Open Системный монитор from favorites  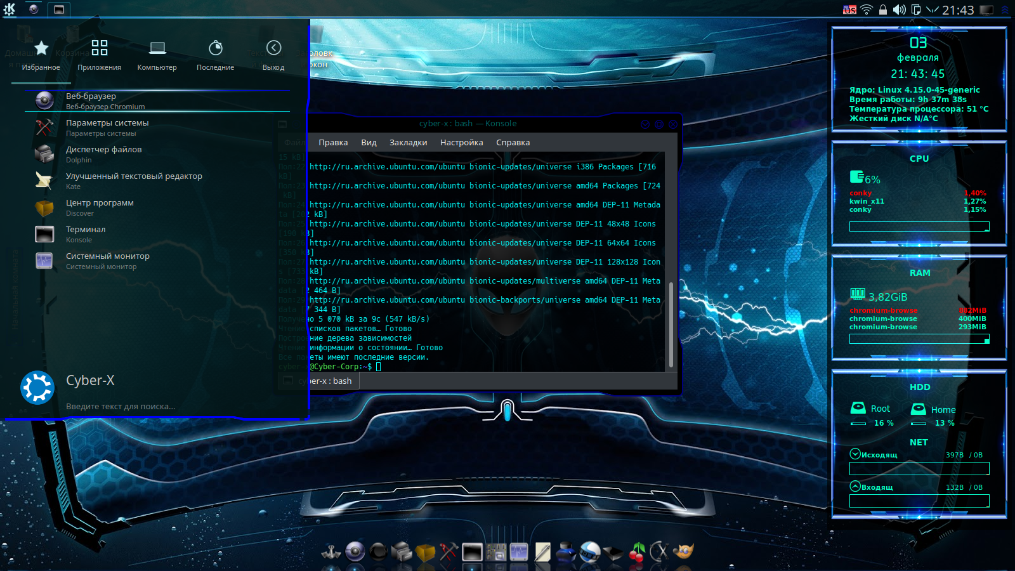coord(157,261)
